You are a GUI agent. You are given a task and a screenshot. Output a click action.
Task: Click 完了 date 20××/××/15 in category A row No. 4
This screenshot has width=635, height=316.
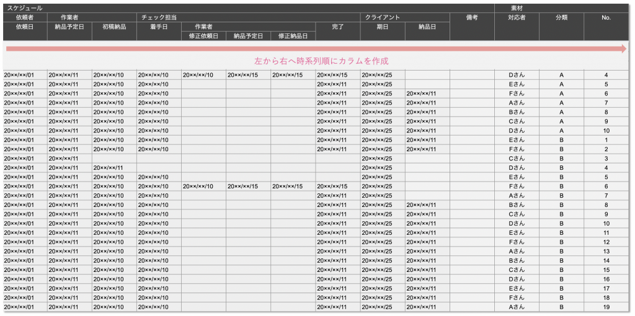pyautogui.click(x=338, y=75)
